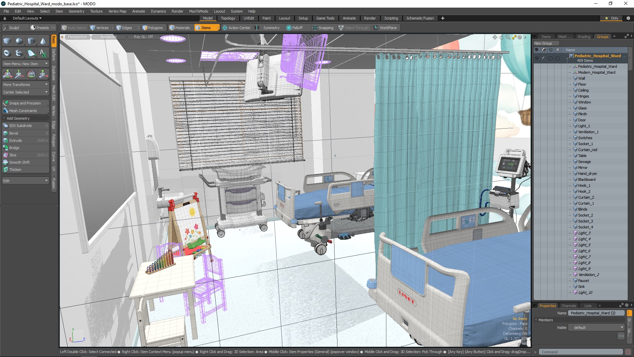
Task: Select the Text tool icon
Action: [x=43, y=53]
